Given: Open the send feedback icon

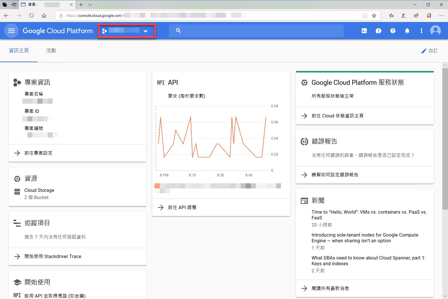Looking at the screenshot, I should (378, 31).
